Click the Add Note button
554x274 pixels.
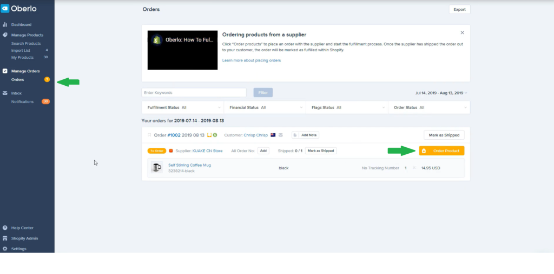[306, 135]
